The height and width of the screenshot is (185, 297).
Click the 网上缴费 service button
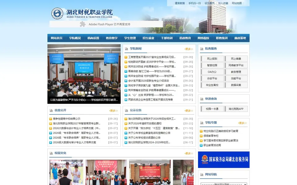click(236, 59)
